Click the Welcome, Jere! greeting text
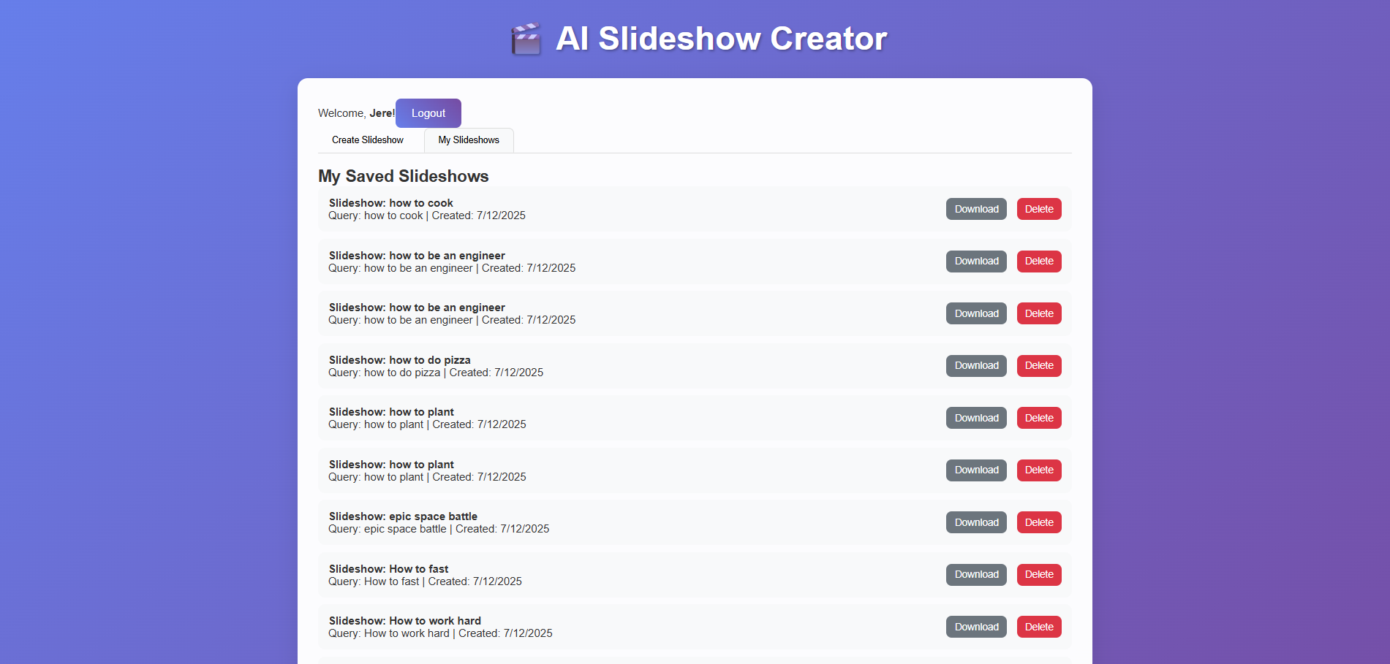Screen dimensions: 1390x664 pos(357,113)
